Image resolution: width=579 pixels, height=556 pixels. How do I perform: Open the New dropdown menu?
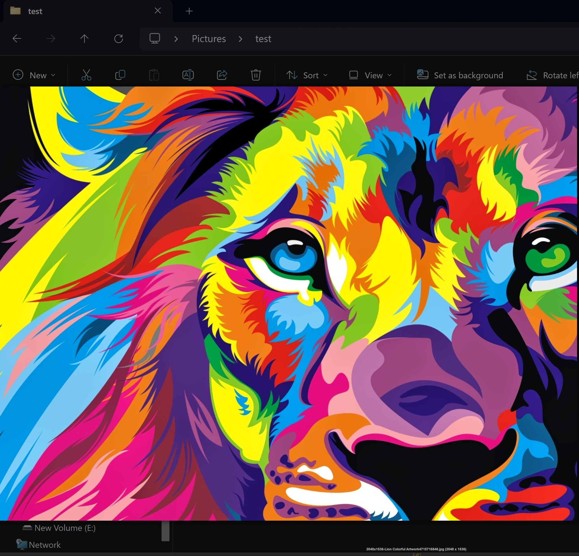34,75
